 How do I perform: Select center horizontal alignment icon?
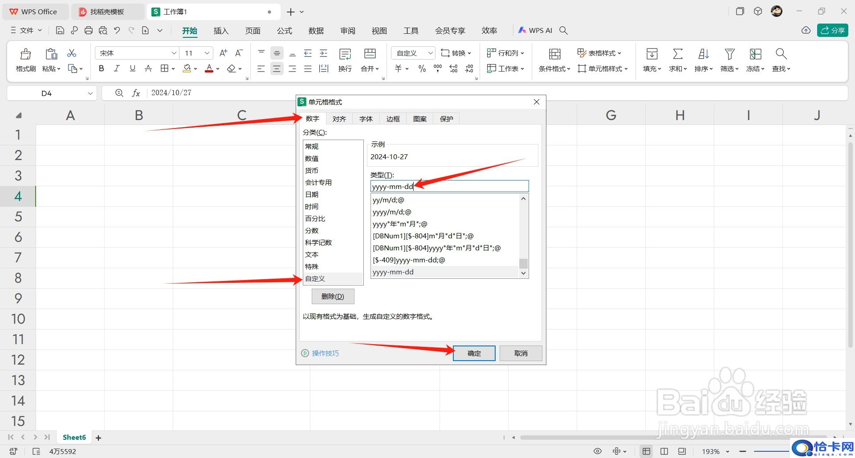point(277,69)
